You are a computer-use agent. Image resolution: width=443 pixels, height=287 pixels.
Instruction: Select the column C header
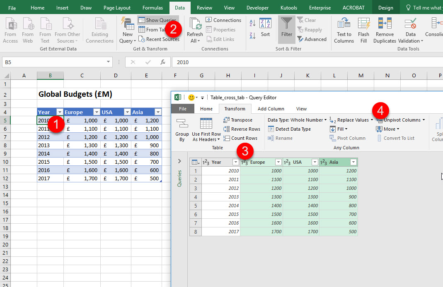pyautogui.click(x=82, y=75)
